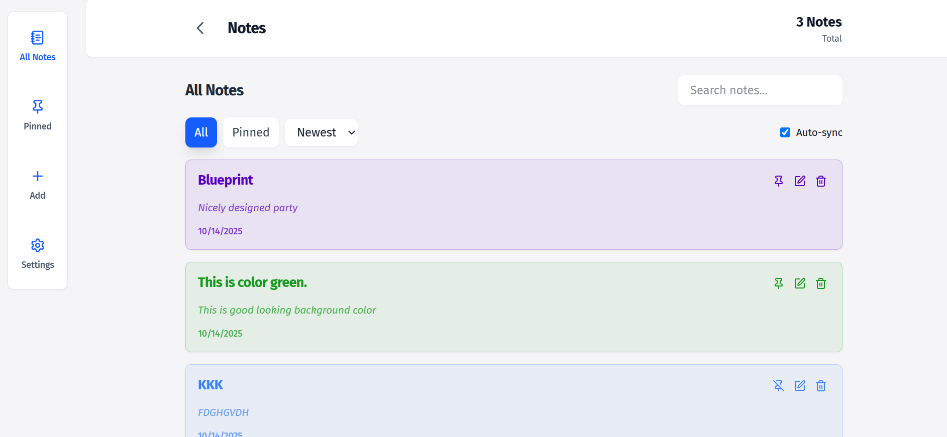Open All Notes in the sidebar
The width and height of the screenshot is (947, 437).
pyautogui.click(x=38, y=46)
